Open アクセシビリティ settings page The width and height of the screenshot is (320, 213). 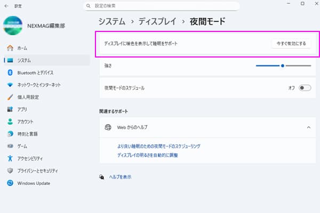point(47,158)
